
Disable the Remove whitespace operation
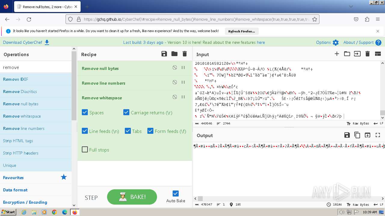(x=175, y=97)
